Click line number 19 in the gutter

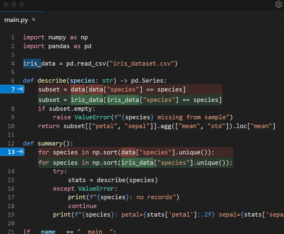[x=11, y=214]
